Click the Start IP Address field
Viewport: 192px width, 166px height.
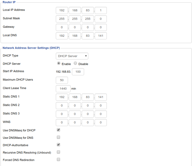pos(78,72)
